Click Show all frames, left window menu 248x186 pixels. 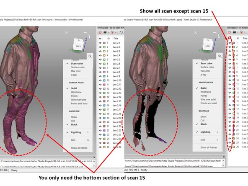pos(79,148)
